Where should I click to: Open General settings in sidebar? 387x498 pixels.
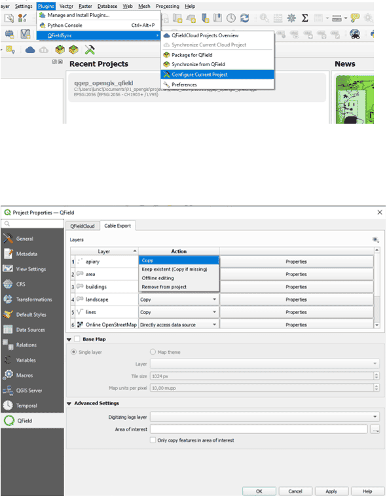[32, 239]
